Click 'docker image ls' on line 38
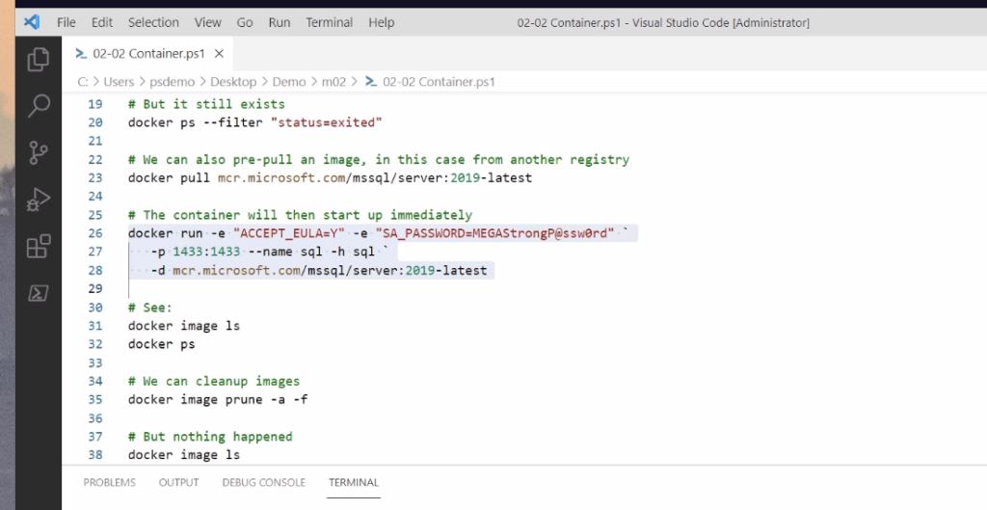Viewport: 987px width, 510px height. pos(184,455)
